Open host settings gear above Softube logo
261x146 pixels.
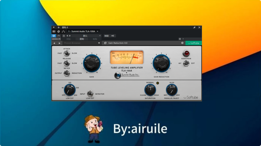pyautogui.click(x=180, y=39)
